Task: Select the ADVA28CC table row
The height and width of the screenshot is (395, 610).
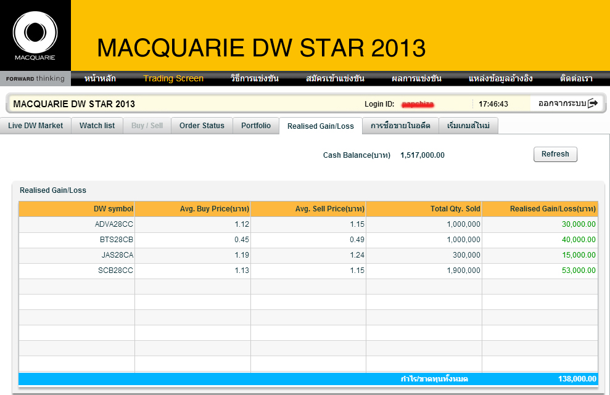Action: pyautogui.click(x=308, y=224)
